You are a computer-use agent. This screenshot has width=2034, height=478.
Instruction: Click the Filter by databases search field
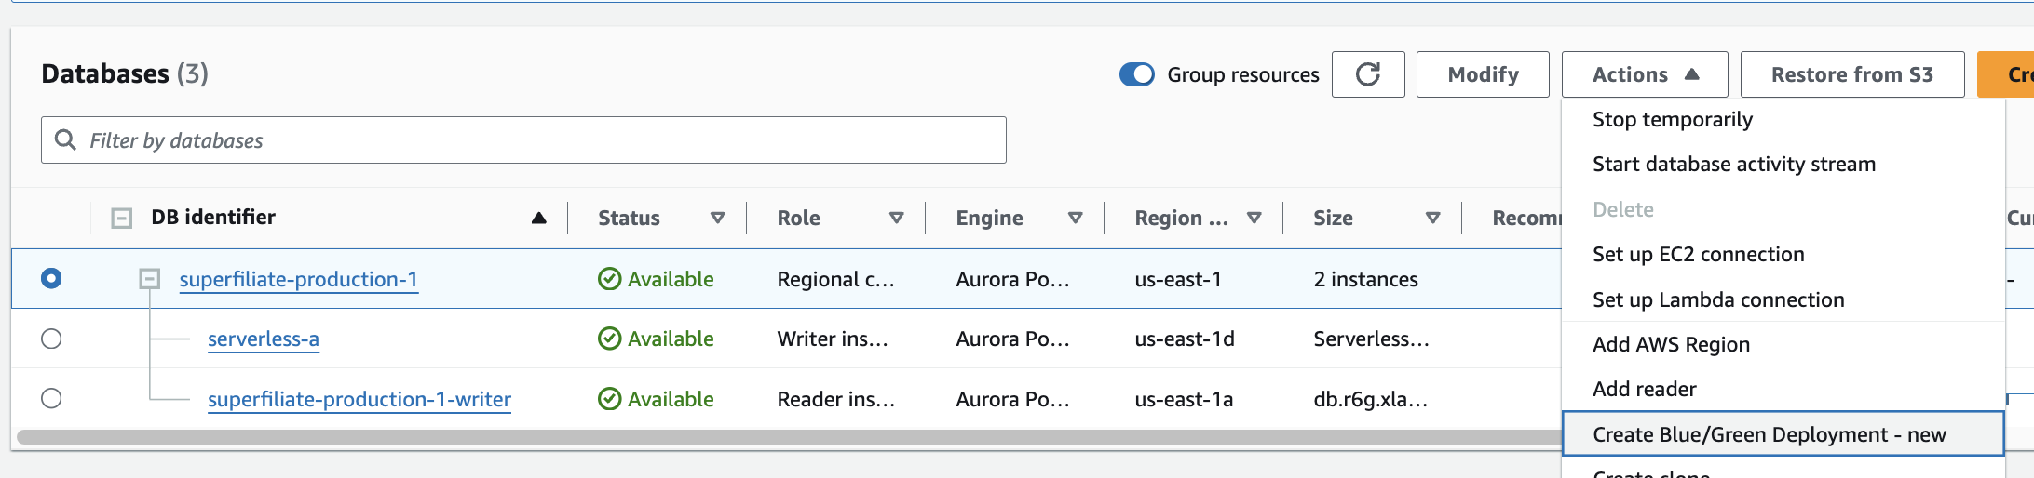coord(523,139)
